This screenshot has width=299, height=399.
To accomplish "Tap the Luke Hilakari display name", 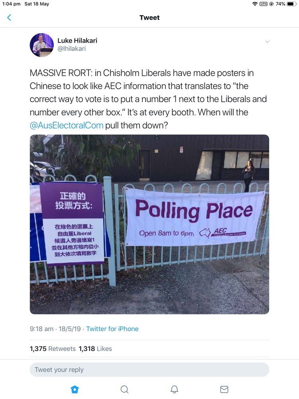I will (77, 40).
